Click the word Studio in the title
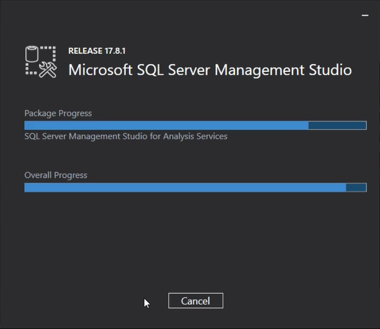The width and height of the screenshot is (380, 329). (329, 69)
